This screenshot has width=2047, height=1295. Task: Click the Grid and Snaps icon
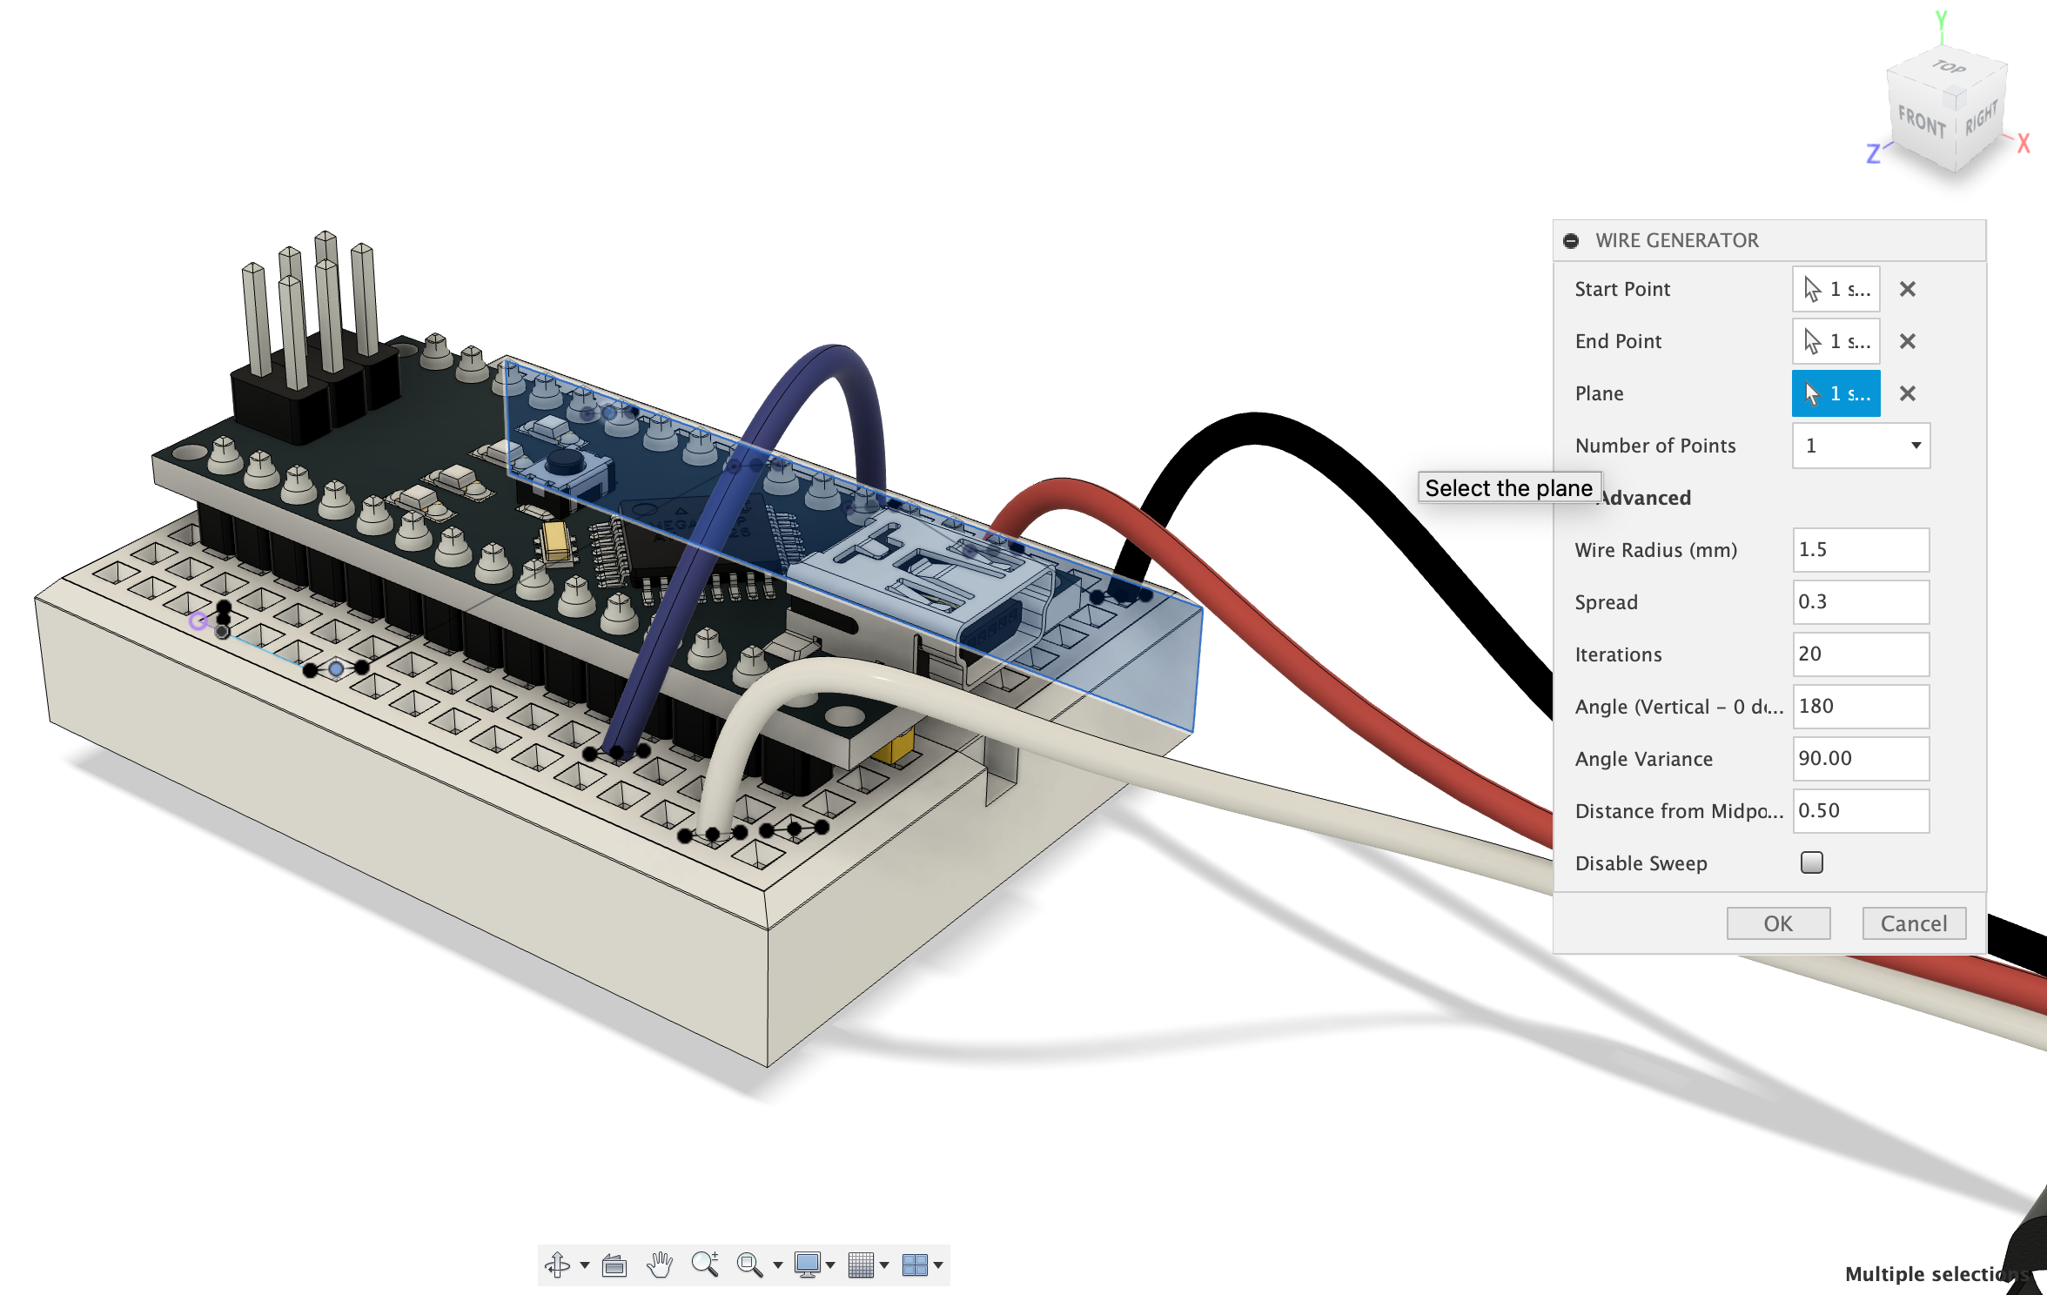coord(860,1265)
